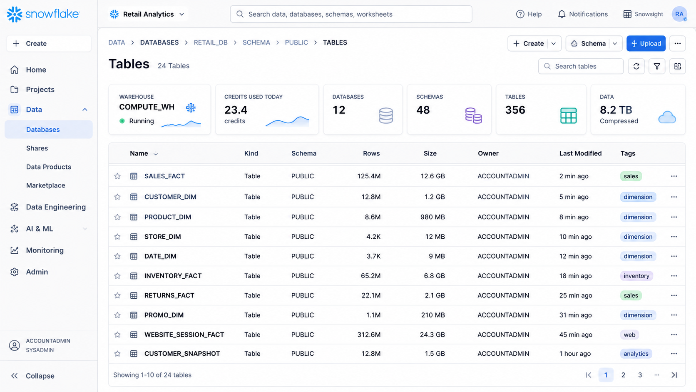The height and width of the screenshot is (392, 696).
Task: Go to PUBLIC breadcrumb
Action: pyautogui.click(x=296, y=42)
